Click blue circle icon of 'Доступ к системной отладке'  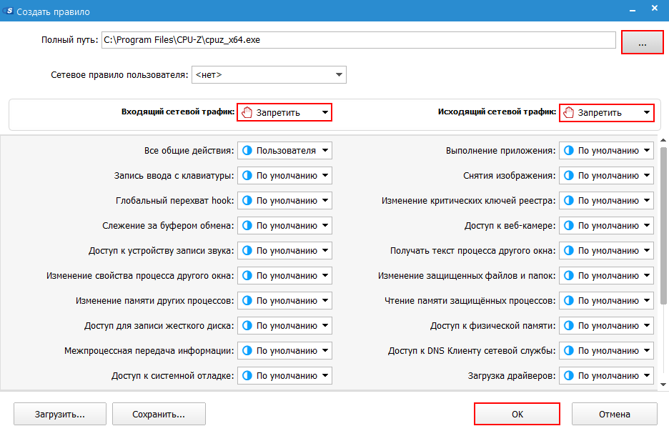(247, 376)
